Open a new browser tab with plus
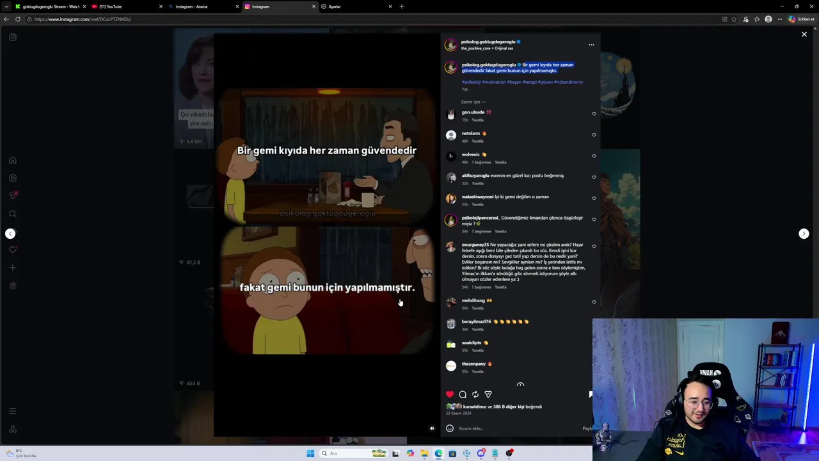The width and height of the screenshot is (819, 461). pos(401,6)
